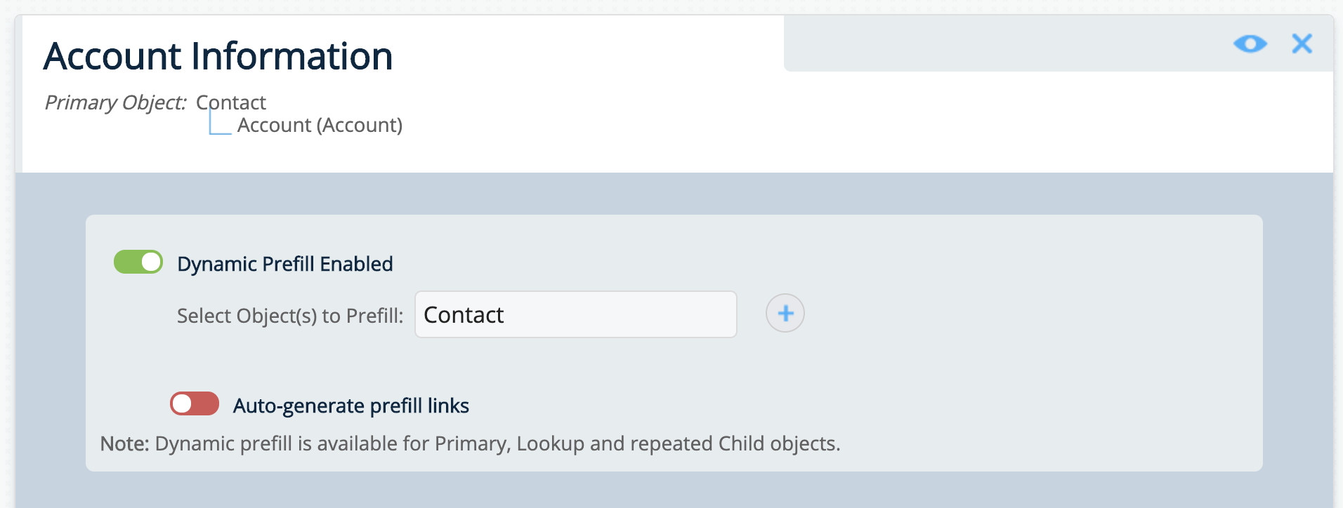Open the Contact object dropdown
The image size is (1343, 508).
pyautogui.click(x=575, y=314)
